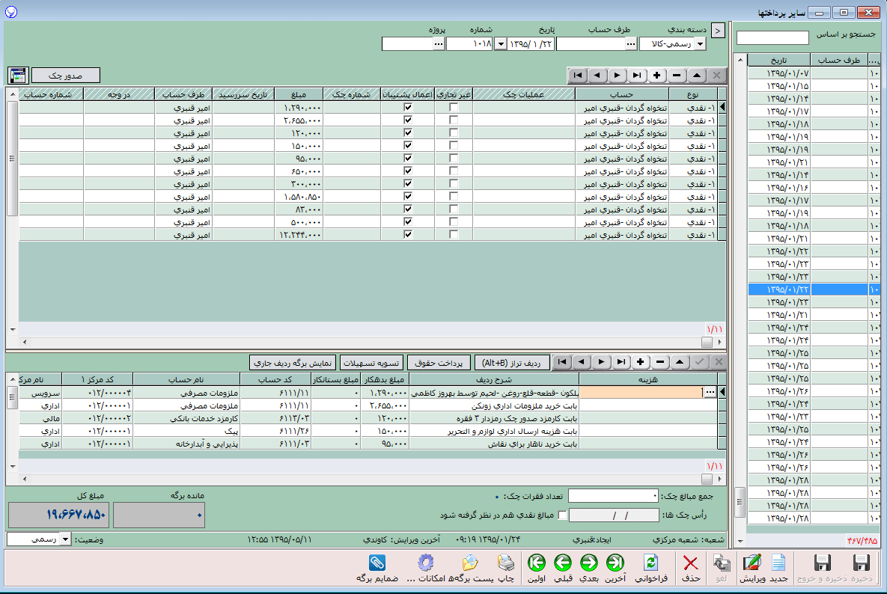Click the جمع مبالغ چک input field

coord(613,496)
